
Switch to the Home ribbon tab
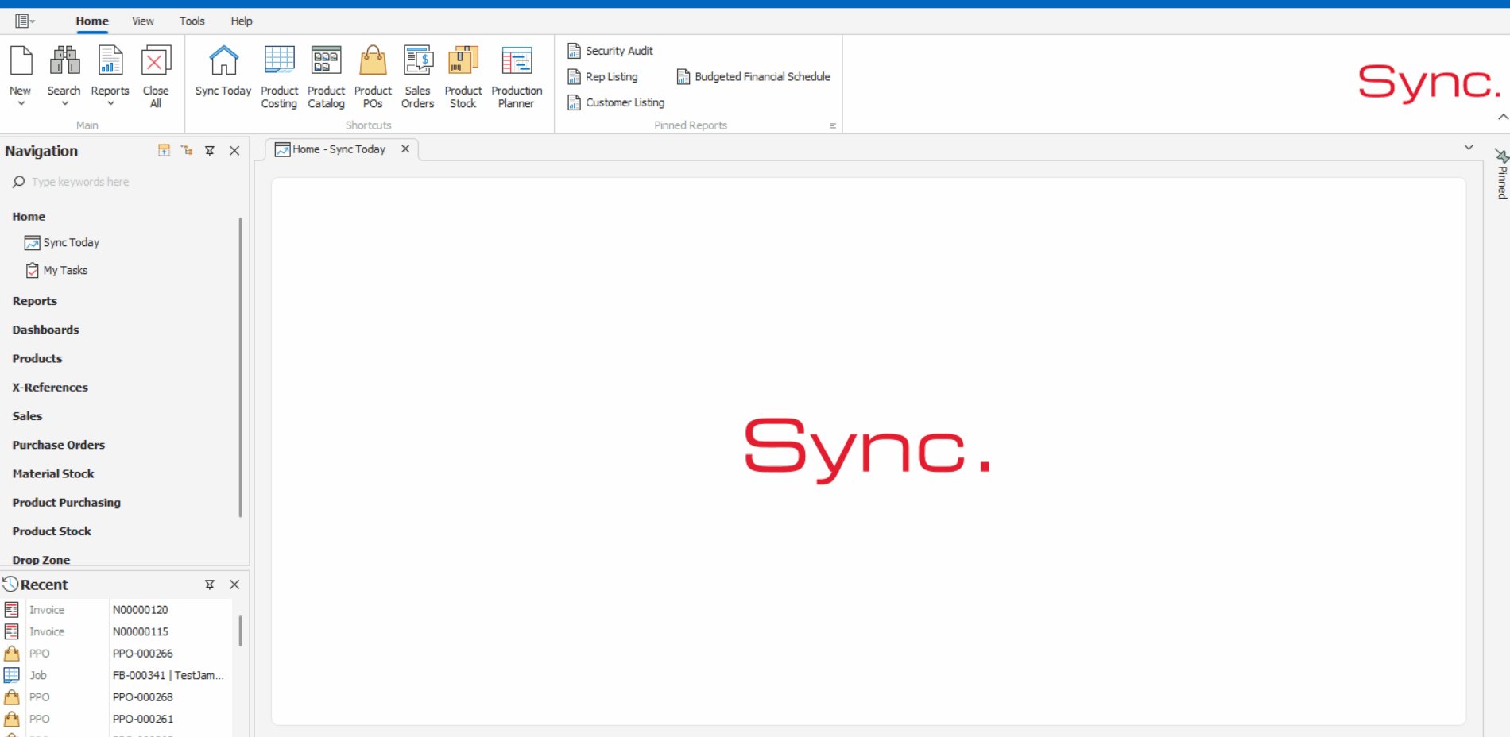point(92,21)
